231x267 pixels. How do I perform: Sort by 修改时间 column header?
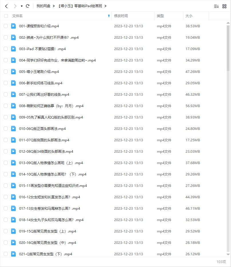121,16
